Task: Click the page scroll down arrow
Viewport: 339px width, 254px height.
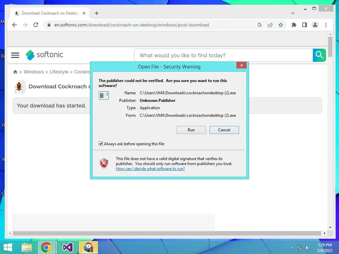Action: click(330, 228)
